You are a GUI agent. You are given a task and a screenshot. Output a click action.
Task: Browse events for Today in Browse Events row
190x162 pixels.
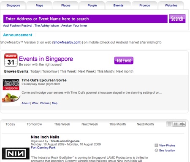35,71
